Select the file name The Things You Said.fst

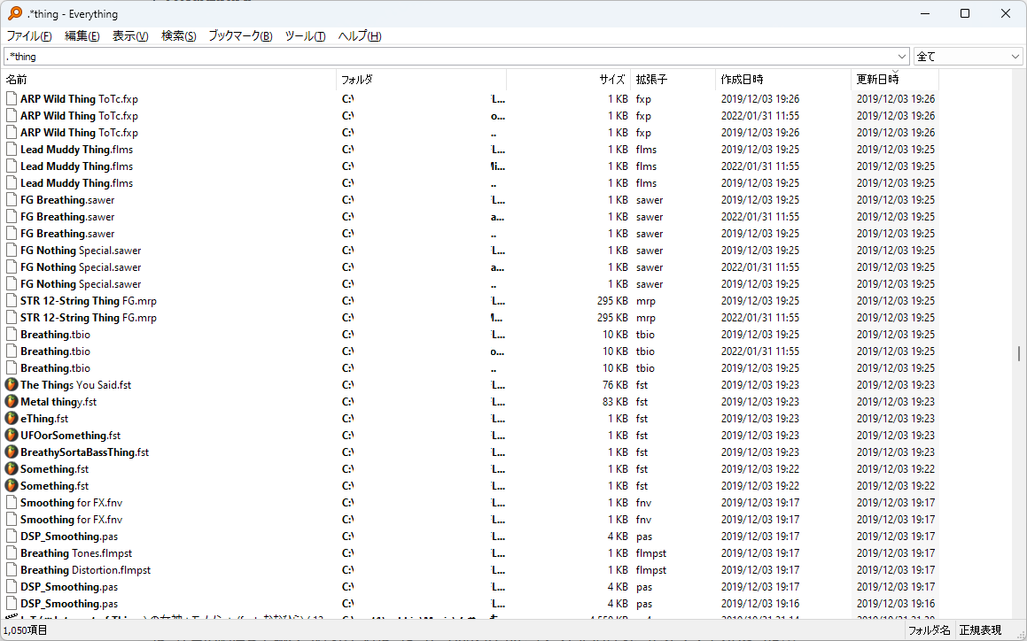(x=76, y=385)
